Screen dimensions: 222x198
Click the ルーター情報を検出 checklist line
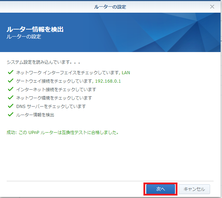pyautogui.click(x=35, y=115)
